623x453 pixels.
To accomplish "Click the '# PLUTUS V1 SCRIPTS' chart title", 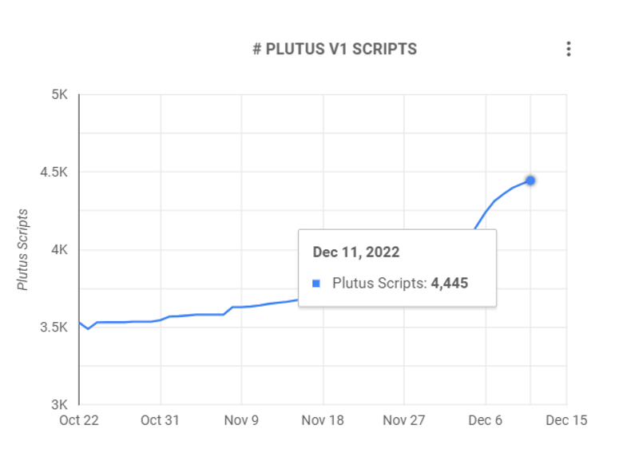I will coord(335,50).
